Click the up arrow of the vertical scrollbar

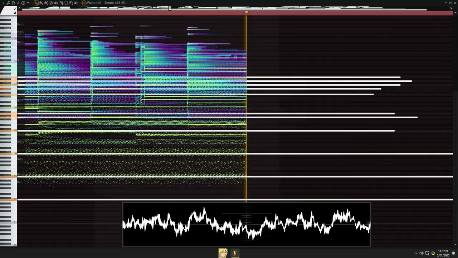click(x=455, y=13)
